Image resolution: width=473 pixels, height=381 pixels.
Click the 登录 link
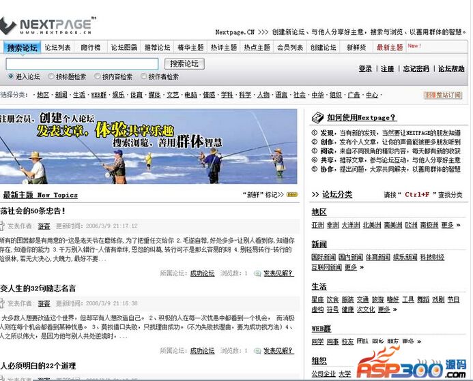click(x=365, y=69)
